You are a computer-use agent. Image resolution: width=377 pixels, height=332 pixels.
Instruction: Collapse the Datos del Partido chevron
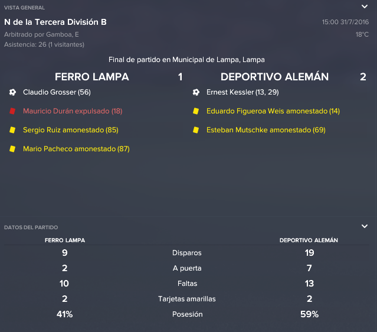tap(365, 226)
